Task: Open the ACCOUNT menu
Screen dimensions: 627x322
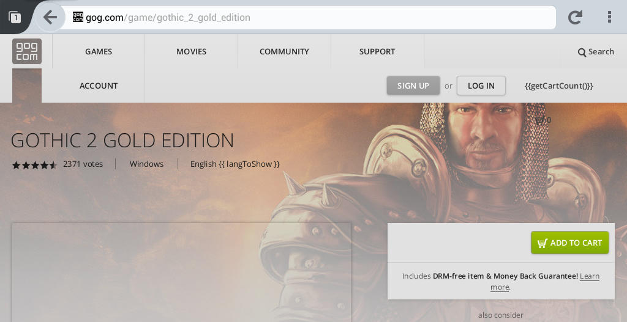Action: tap(99, 86)
